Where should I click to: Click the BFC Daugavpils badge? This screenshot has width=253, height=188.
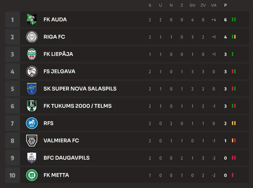coord(32,158)
